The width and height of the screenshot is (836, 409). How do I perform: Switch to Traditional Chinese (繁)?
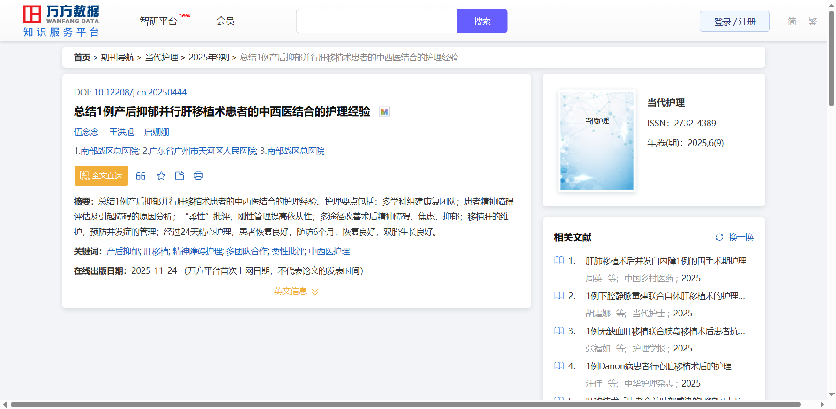click(813, 22)
